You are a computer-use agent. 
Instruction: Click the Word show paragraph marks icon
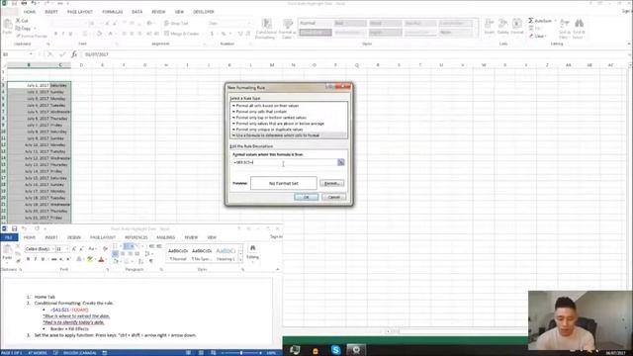[x=151, y=261]
